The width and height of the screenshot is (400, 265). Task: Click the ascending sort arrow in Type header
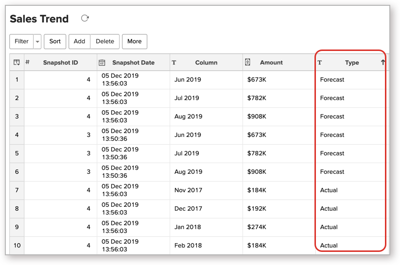click(383, 62)
